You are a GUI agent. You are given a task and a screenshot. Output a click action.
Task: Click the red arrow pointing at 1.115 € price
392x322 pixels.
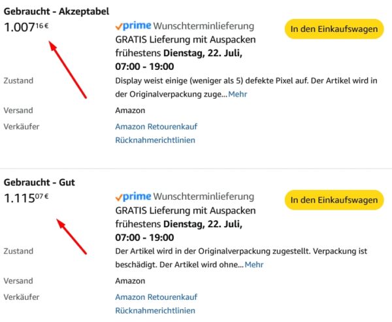pyautogui.click(x=72, y=236)
